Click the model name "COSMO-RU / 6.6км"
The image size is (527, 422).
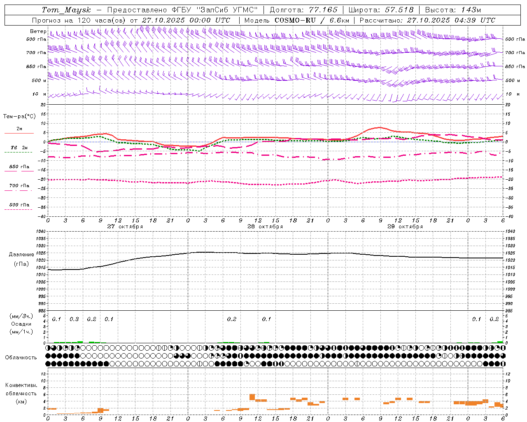click(312, 20)
